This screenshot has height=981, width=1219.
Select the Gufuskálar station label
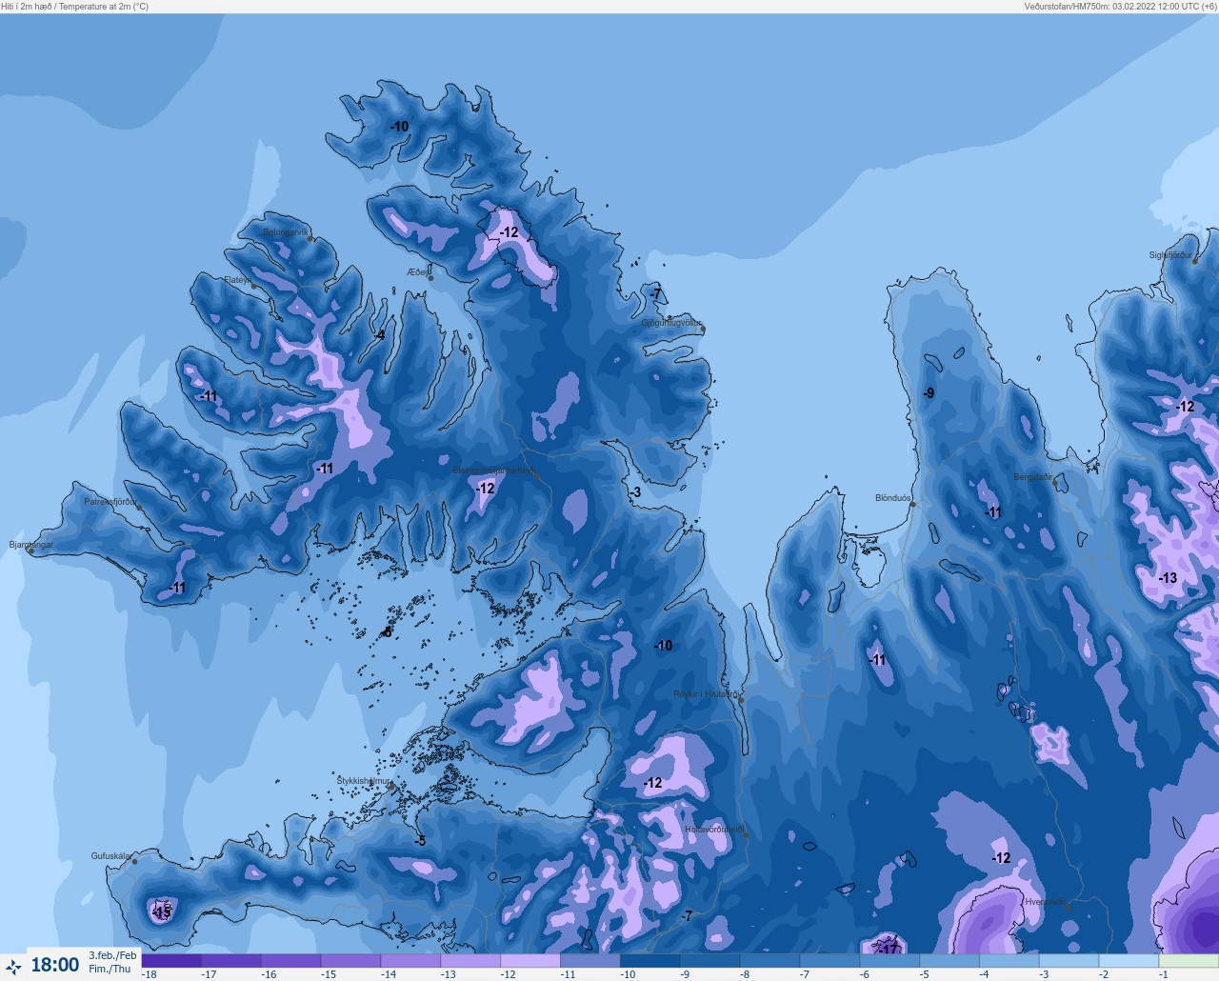click(x=111, y=856)
